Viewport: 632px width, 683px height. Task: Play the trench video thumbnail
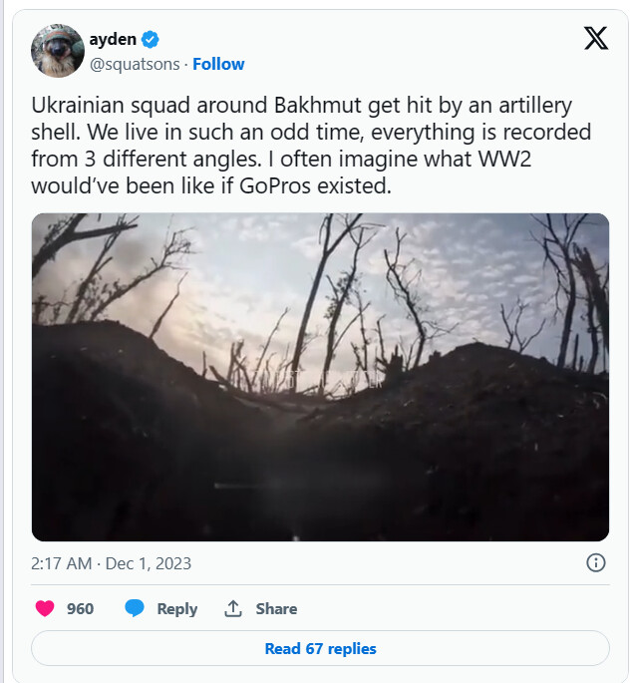click(x=320, y=377)
